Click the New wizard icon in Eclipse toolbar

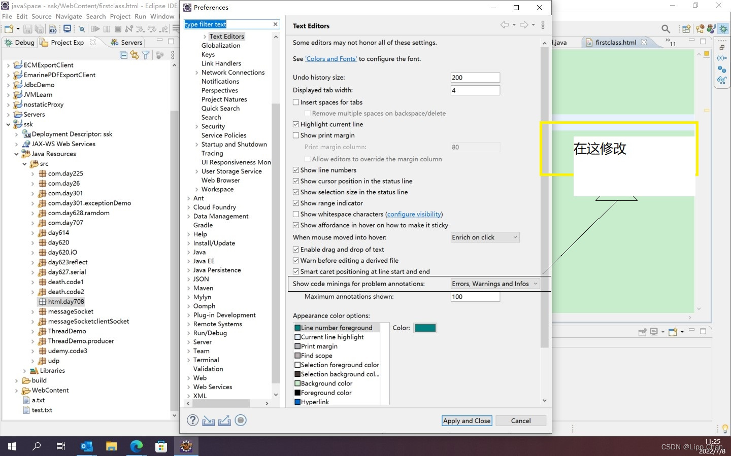pyautogui.click(x=9, y=29)
